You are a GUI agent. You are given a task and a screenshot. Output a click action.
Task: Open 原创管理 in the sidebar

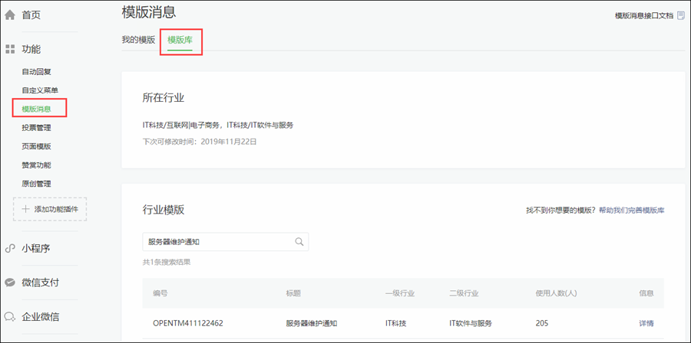click(x=36, y=183)
